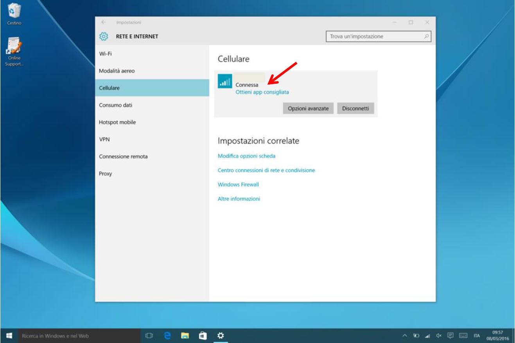Image resolution: width=515 pixels, height=343 pixels.
Task: Open Connessione remota settings page
Action: tap(152, 156)
